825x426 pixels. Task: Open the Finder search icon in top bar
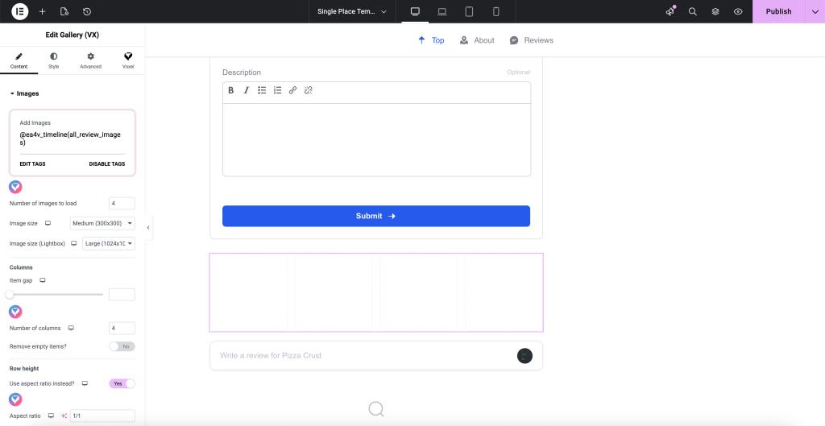693,12
